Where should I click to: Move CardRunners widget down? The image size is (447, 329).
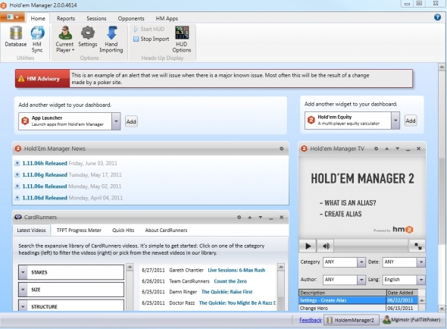(x=261, y=218)
